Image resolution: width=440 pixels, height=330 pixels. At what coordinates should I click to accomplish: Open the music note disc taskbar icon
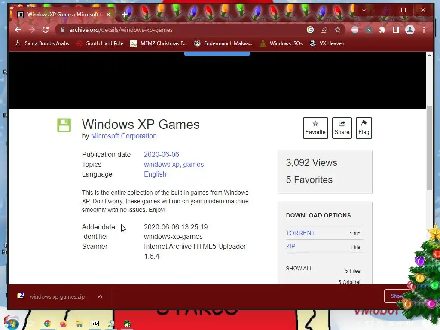pos(111,324)
